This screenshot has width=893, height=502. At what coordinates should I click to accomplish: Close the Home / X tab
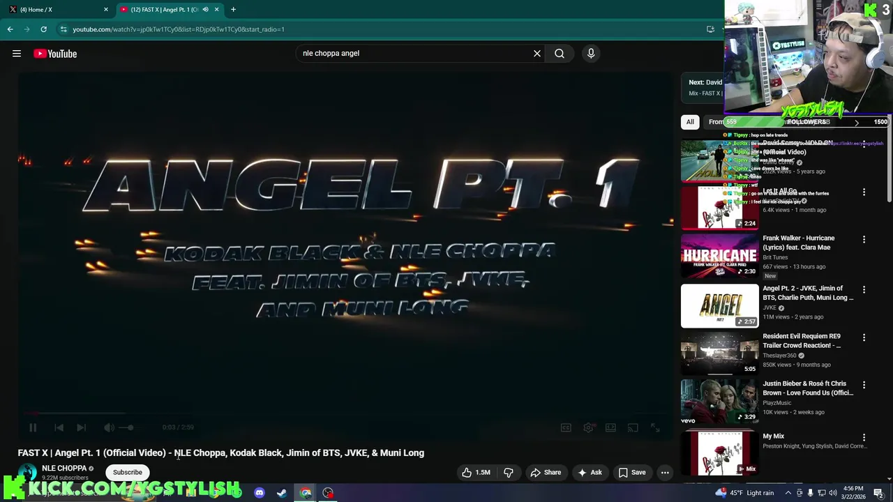pyautogui.click(x=106, y=9)
